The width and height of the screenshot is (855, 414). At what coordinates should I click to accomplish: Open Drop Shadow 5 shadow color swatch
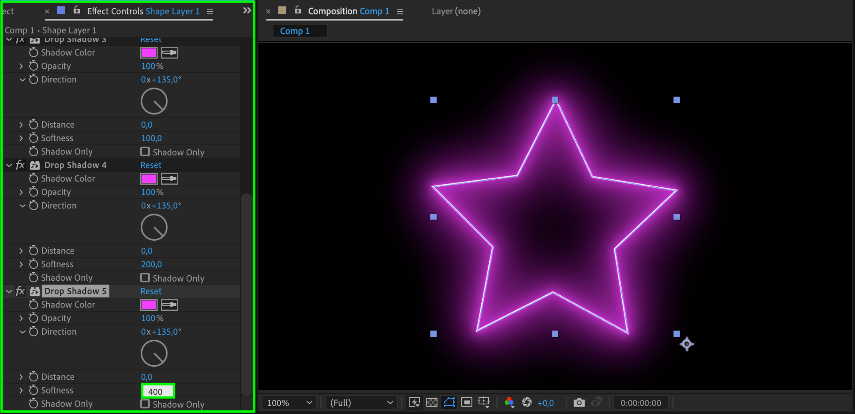point(149,305)
